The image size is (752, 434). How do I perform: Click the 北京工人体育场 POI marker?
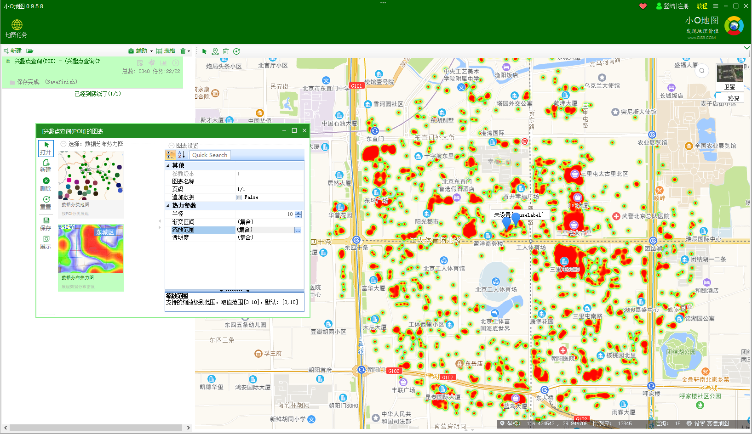coord(496,282)
